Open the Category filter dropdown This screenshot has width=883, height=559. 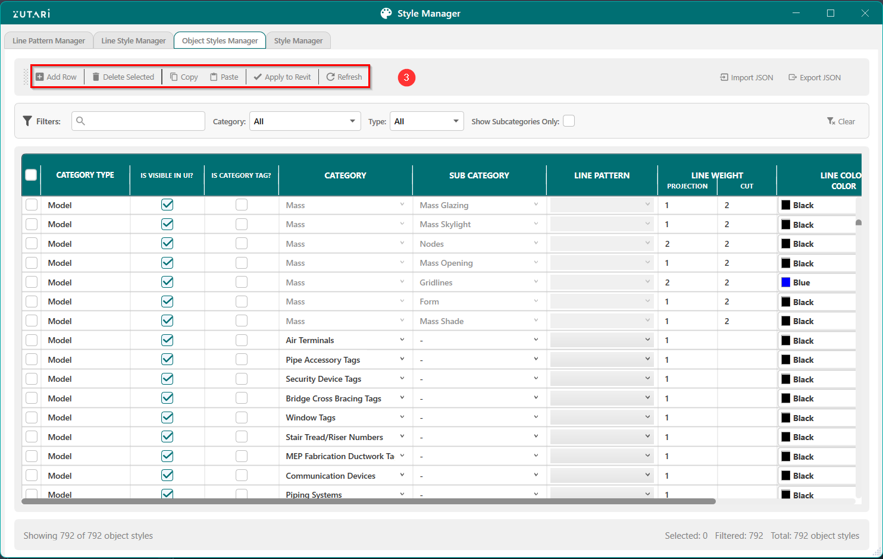click(x=305, y=121)
